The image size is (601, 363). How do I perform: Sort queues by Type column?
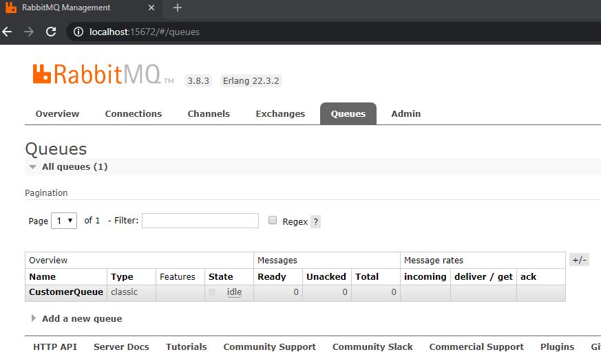click(122, 277)
